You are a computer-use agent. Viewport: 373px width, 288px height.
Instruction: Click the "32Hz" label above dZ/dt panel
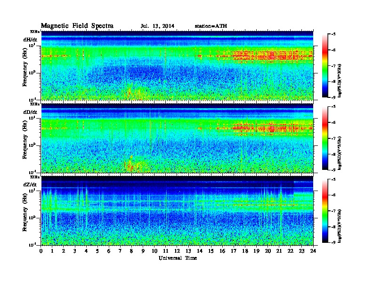[35, 177]
